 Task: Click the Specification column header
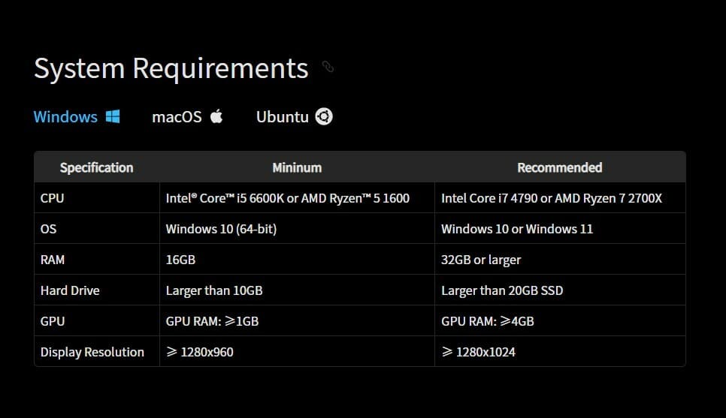(96, 167)
